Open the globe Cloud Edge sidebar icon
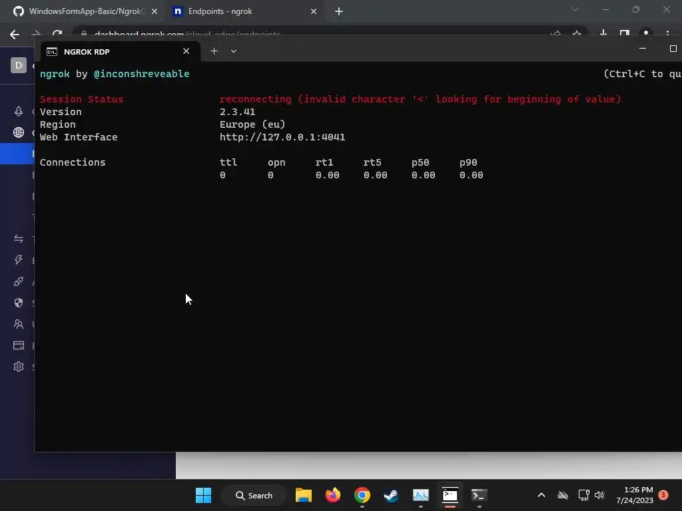682x511 pixels. point(18,132)
